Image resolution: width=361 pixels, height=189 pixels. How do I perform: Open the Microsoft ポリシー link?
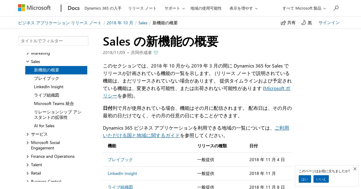(277, 88)
